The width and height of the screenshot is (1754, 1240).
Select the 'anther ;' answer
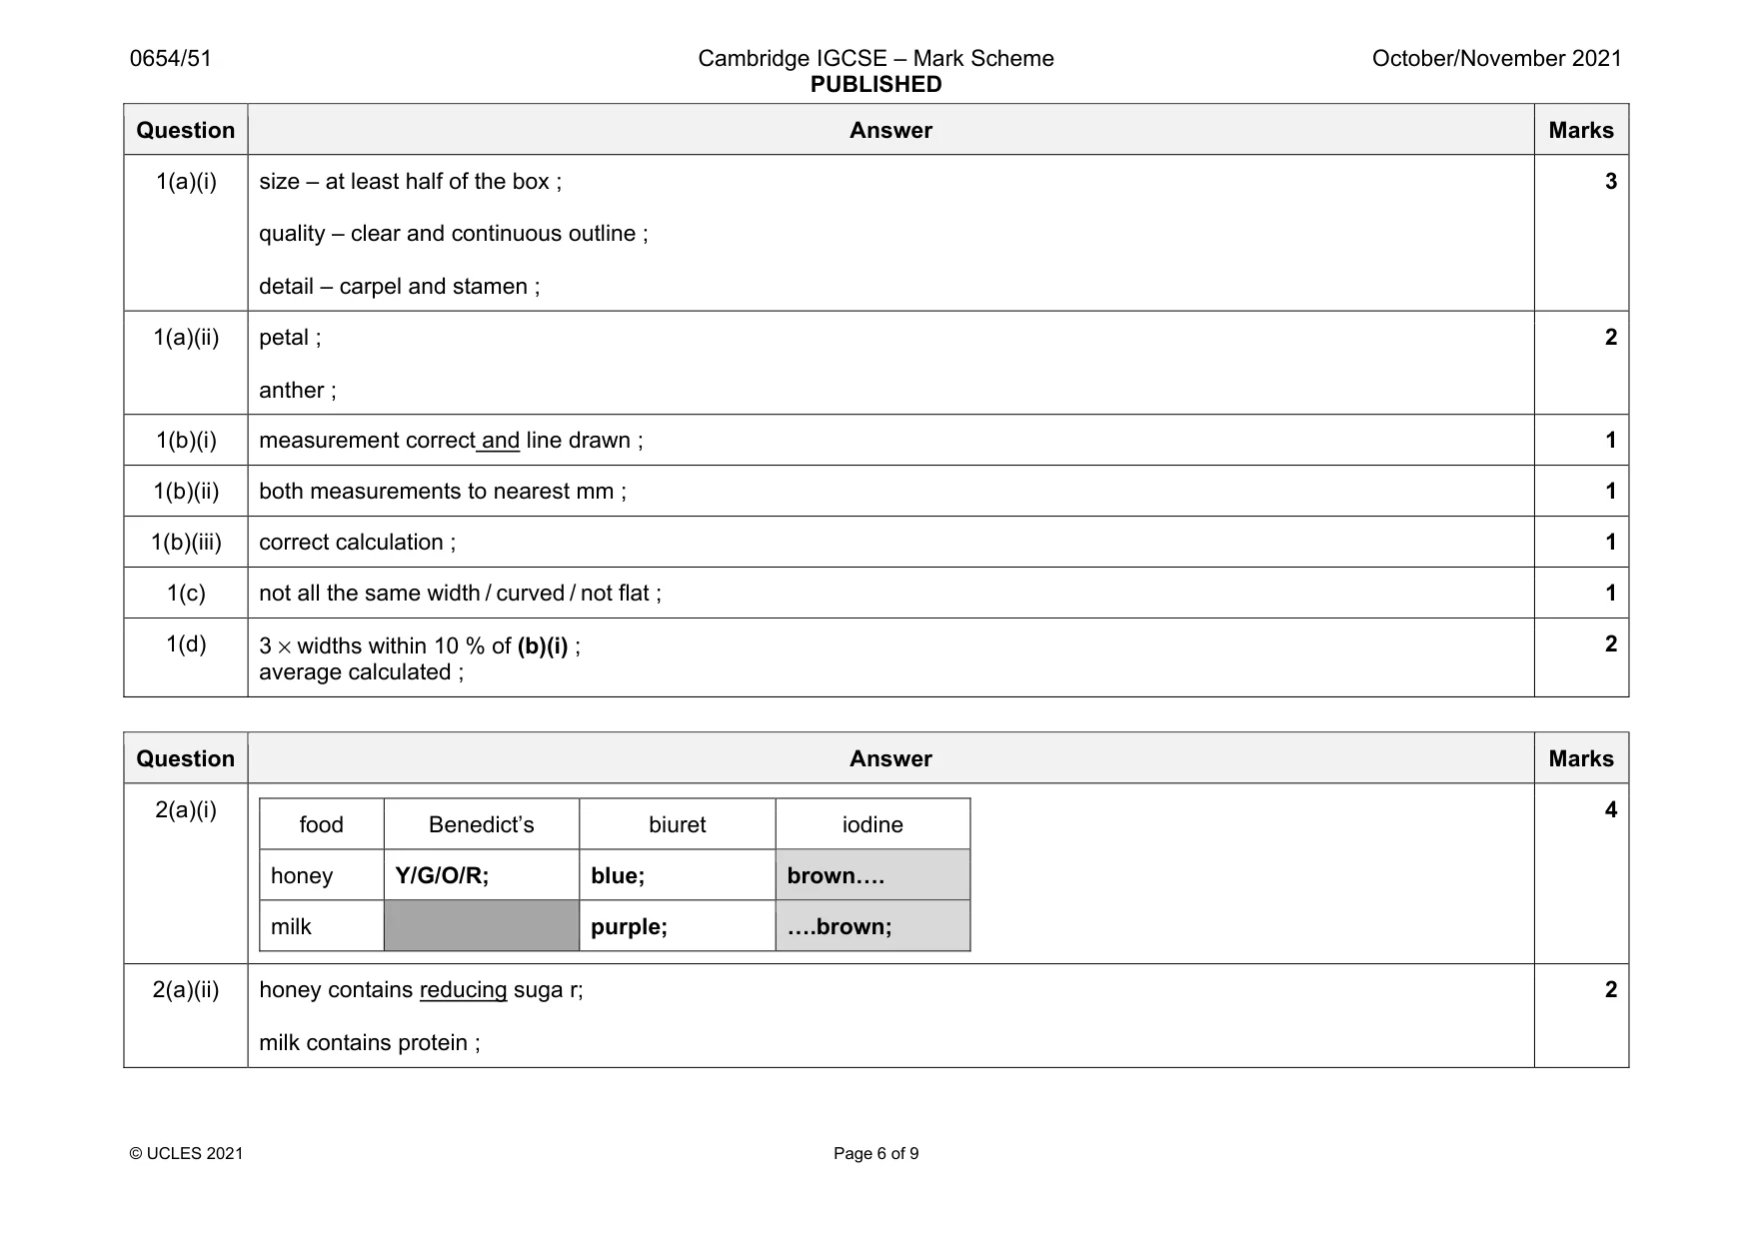297,390
